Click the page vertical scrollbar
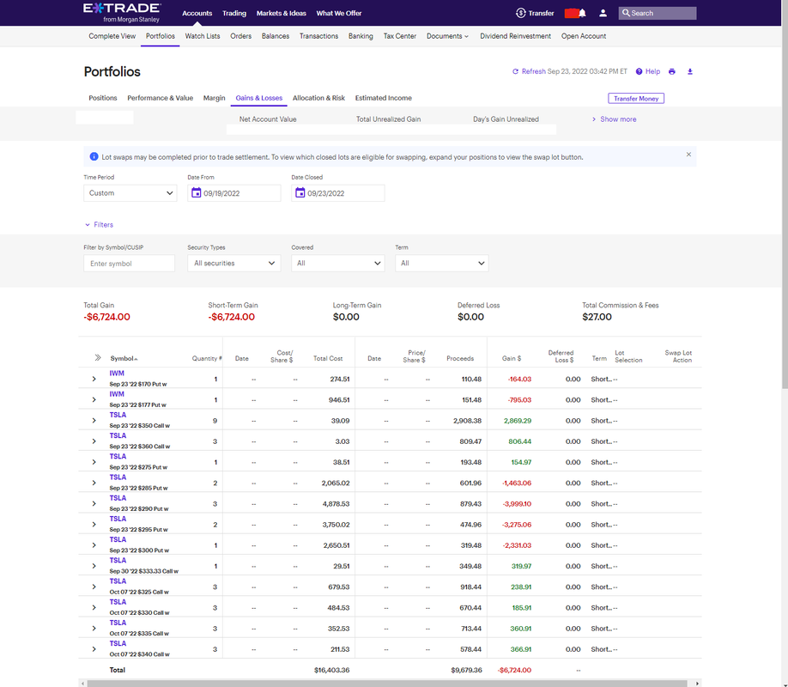788x687 pixels. (x=785, y=194)
